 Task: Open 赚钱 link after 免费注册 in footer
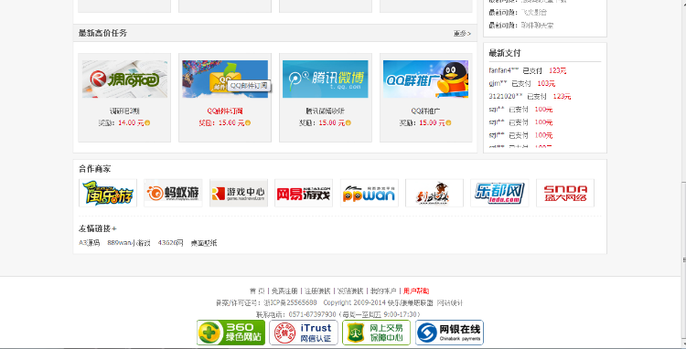pyautogui.click(x=317, y=291)
